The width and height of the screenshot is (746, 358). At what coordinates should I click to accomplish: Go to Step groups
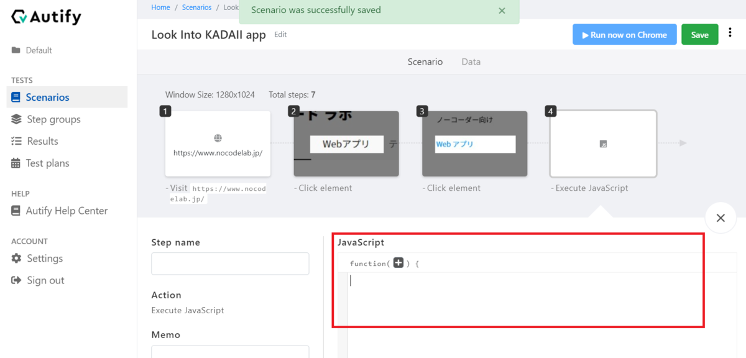(46, 119)
